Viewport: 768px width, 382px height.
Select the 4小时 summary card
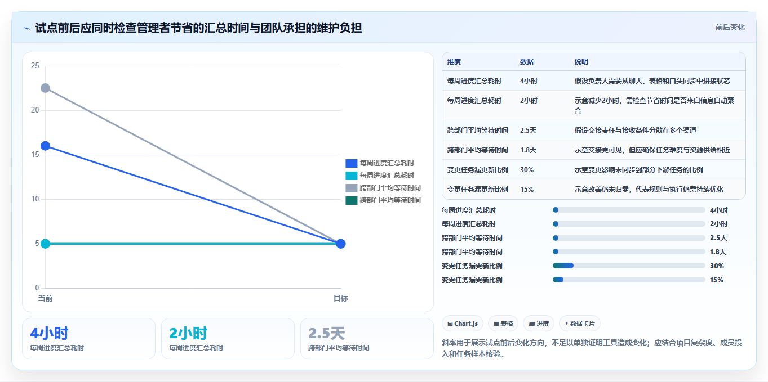[x=88, y=339]
